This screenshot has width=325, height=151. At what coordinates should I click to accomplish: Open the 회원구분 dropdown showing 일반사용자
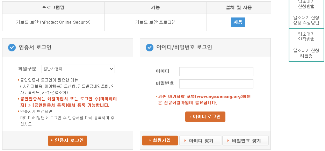pyautogui.click(x=78, y=69)
